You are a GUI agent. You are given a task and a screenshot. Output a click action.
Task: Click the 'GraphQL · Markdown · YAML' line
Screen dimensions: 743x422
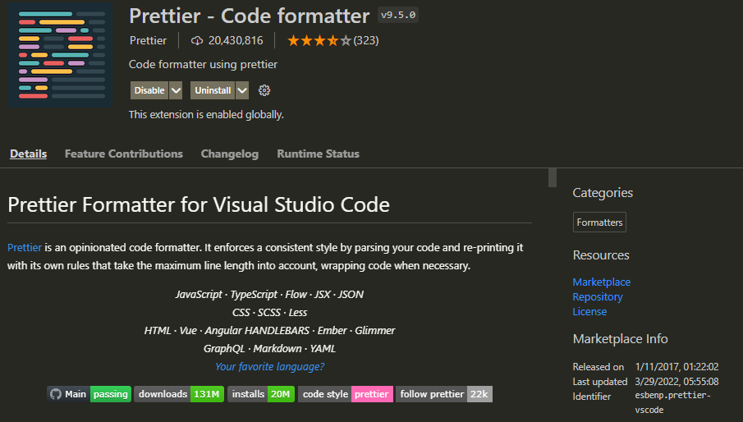coord(269,349)
